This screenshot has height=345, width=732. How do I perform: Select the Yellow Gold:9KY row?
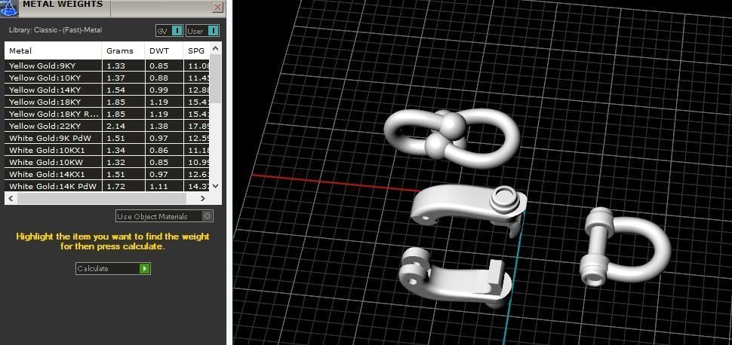point(107,66)
